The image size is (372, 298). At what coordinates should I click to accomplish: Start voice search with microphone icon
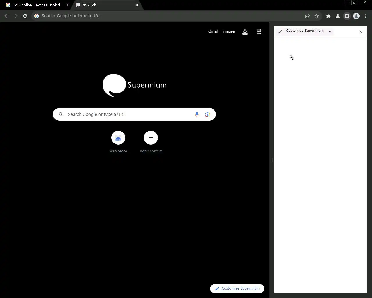click(197, 115)
